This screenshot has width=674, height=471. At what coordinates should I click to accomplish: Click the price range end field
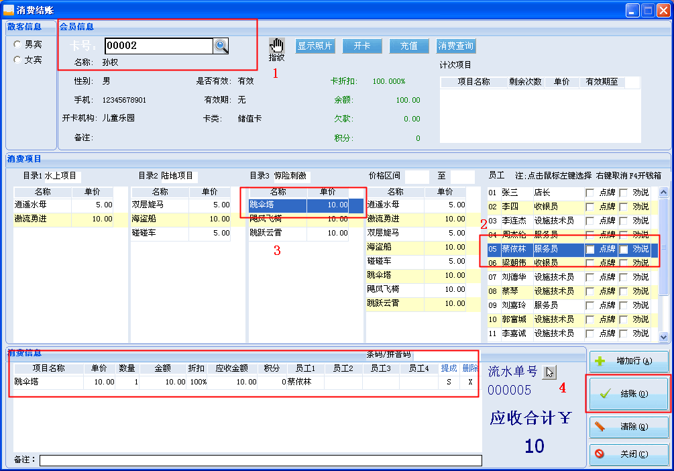click(x=462, y=176)
